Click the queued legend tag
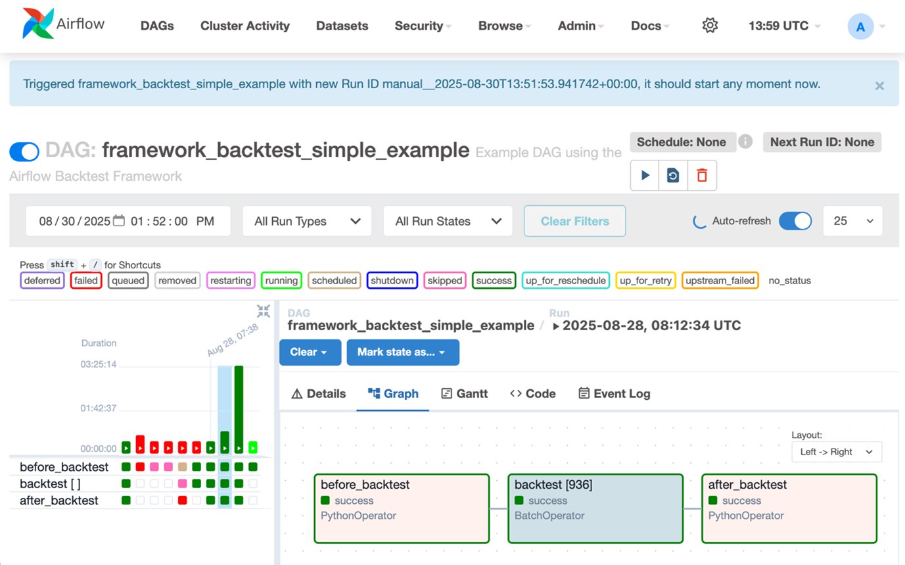905x565 pixels. [x=128, y=281]
